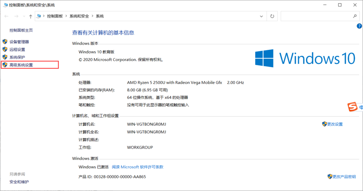
Task: Click the control panel search field
Action: click(x=319, y=16)
